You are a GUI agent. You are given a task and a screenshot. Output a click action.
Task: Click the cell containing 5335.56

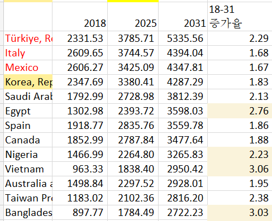point(183,39)
